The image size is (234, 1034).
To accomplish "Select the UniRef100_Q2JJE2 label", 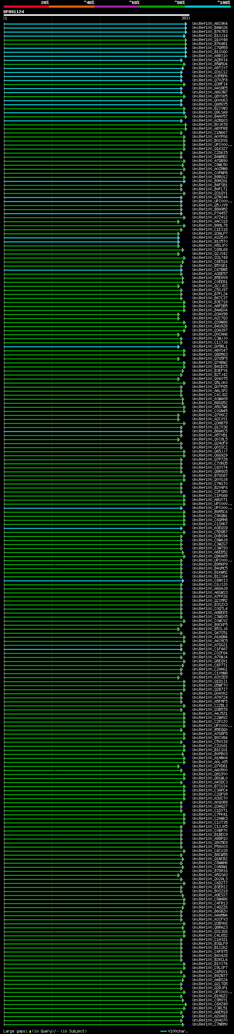I will click(x=210, y=286).
